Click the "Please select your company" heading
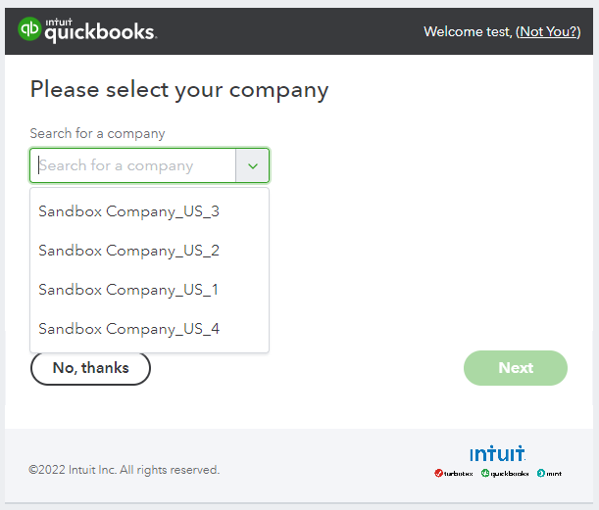599x510 pixels. [179, 90]
